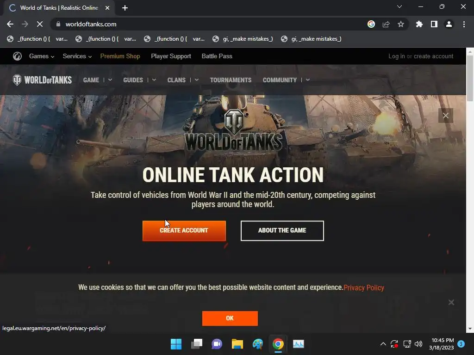Open the GAME section link

91,80
